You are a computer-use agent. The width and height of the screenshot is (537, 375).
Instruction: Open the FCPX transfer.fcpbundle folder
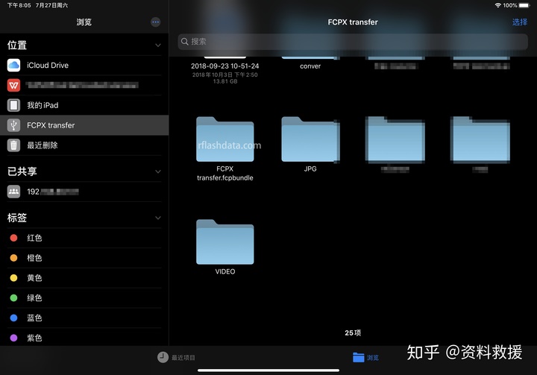coord(225,139)
